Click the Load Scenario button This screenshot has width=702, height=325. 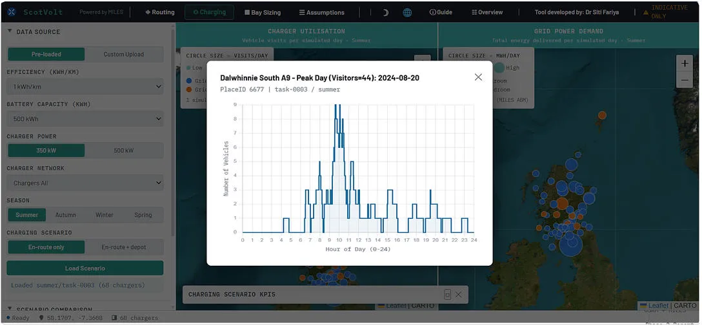(x=85, y=268)
